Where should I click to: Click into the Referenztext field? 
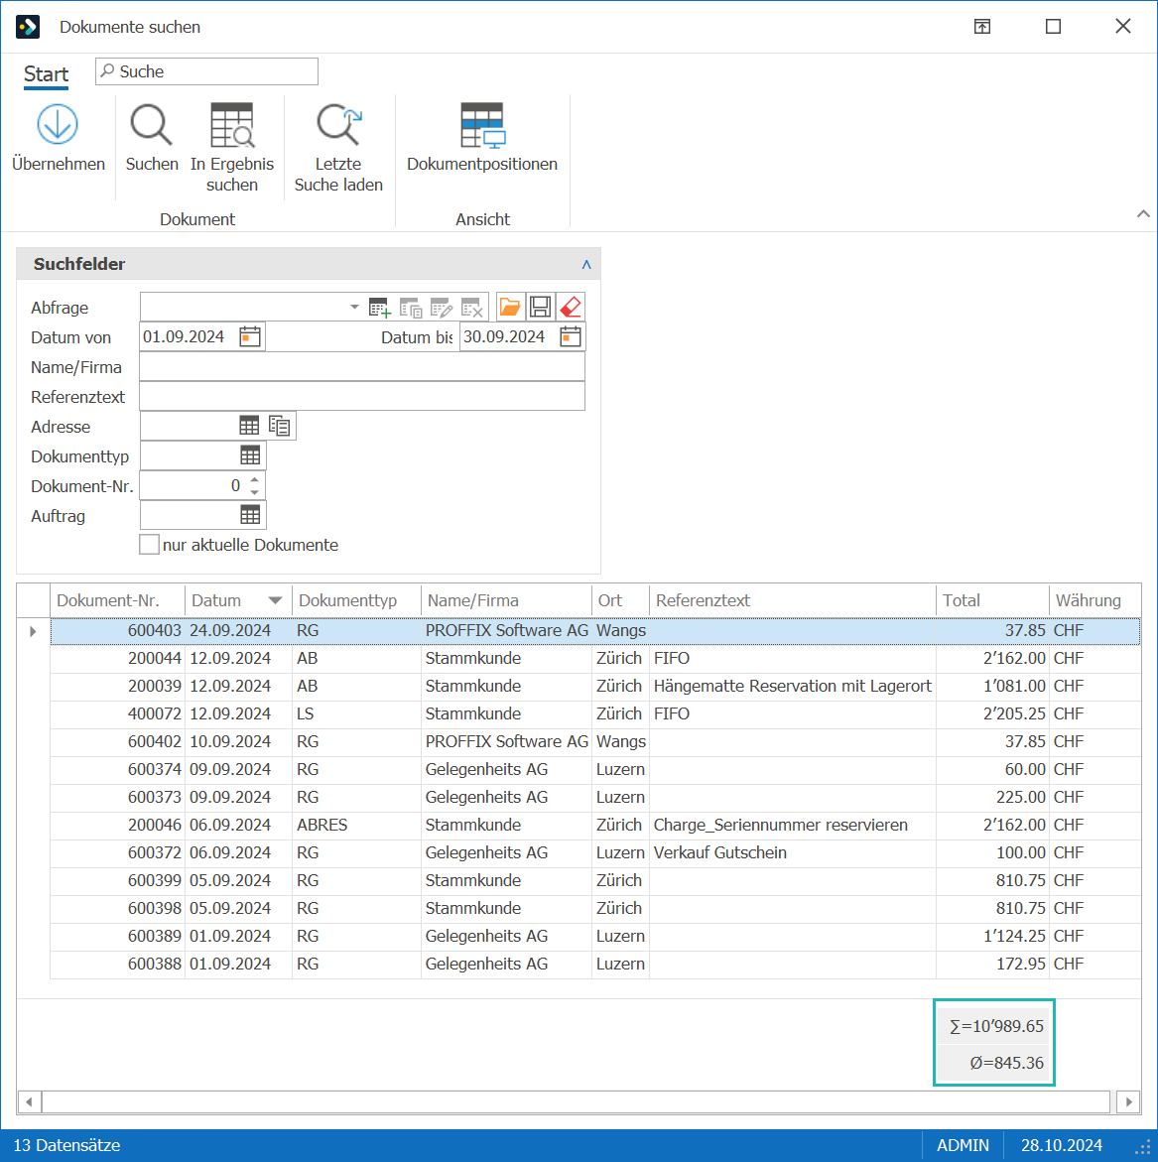pos(362,397)
